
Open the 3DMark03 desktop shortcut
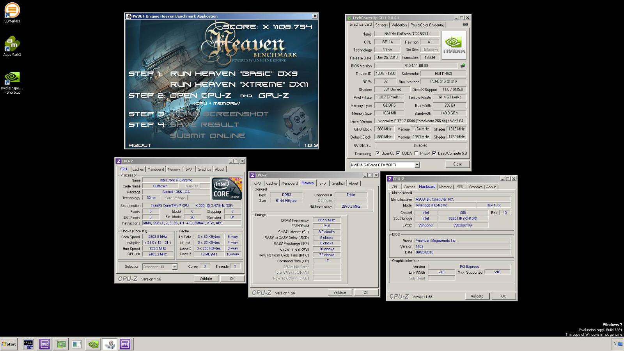click(12, 12)
